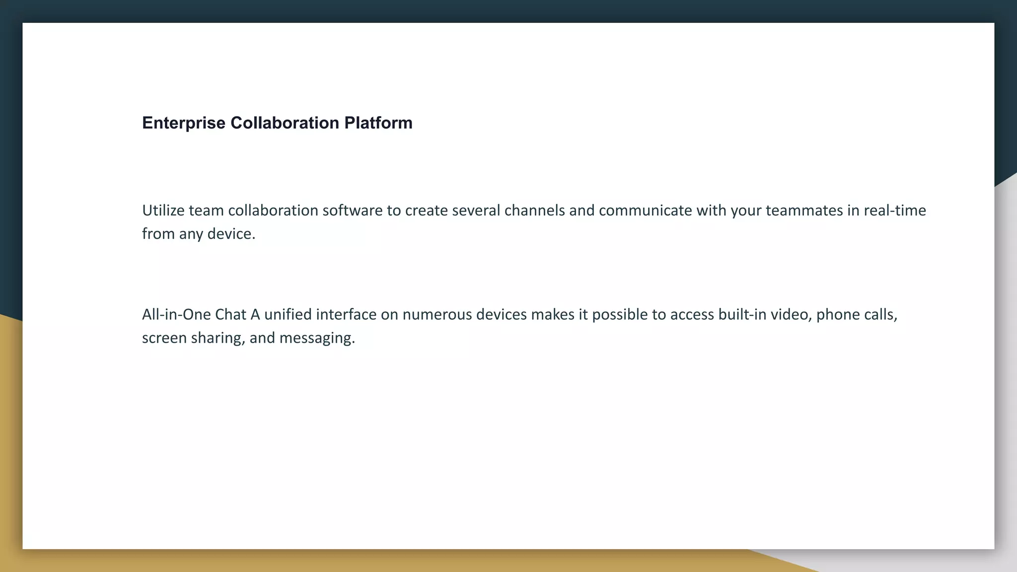1017x572 pixels.
Task: Click the word 'Utilize' starting the first paragraph
Action: click(163, 211)
